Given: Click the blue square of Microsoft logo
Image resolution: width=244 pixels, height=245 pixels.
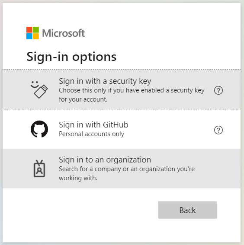Looking at the screenshot, I should 29,36.
